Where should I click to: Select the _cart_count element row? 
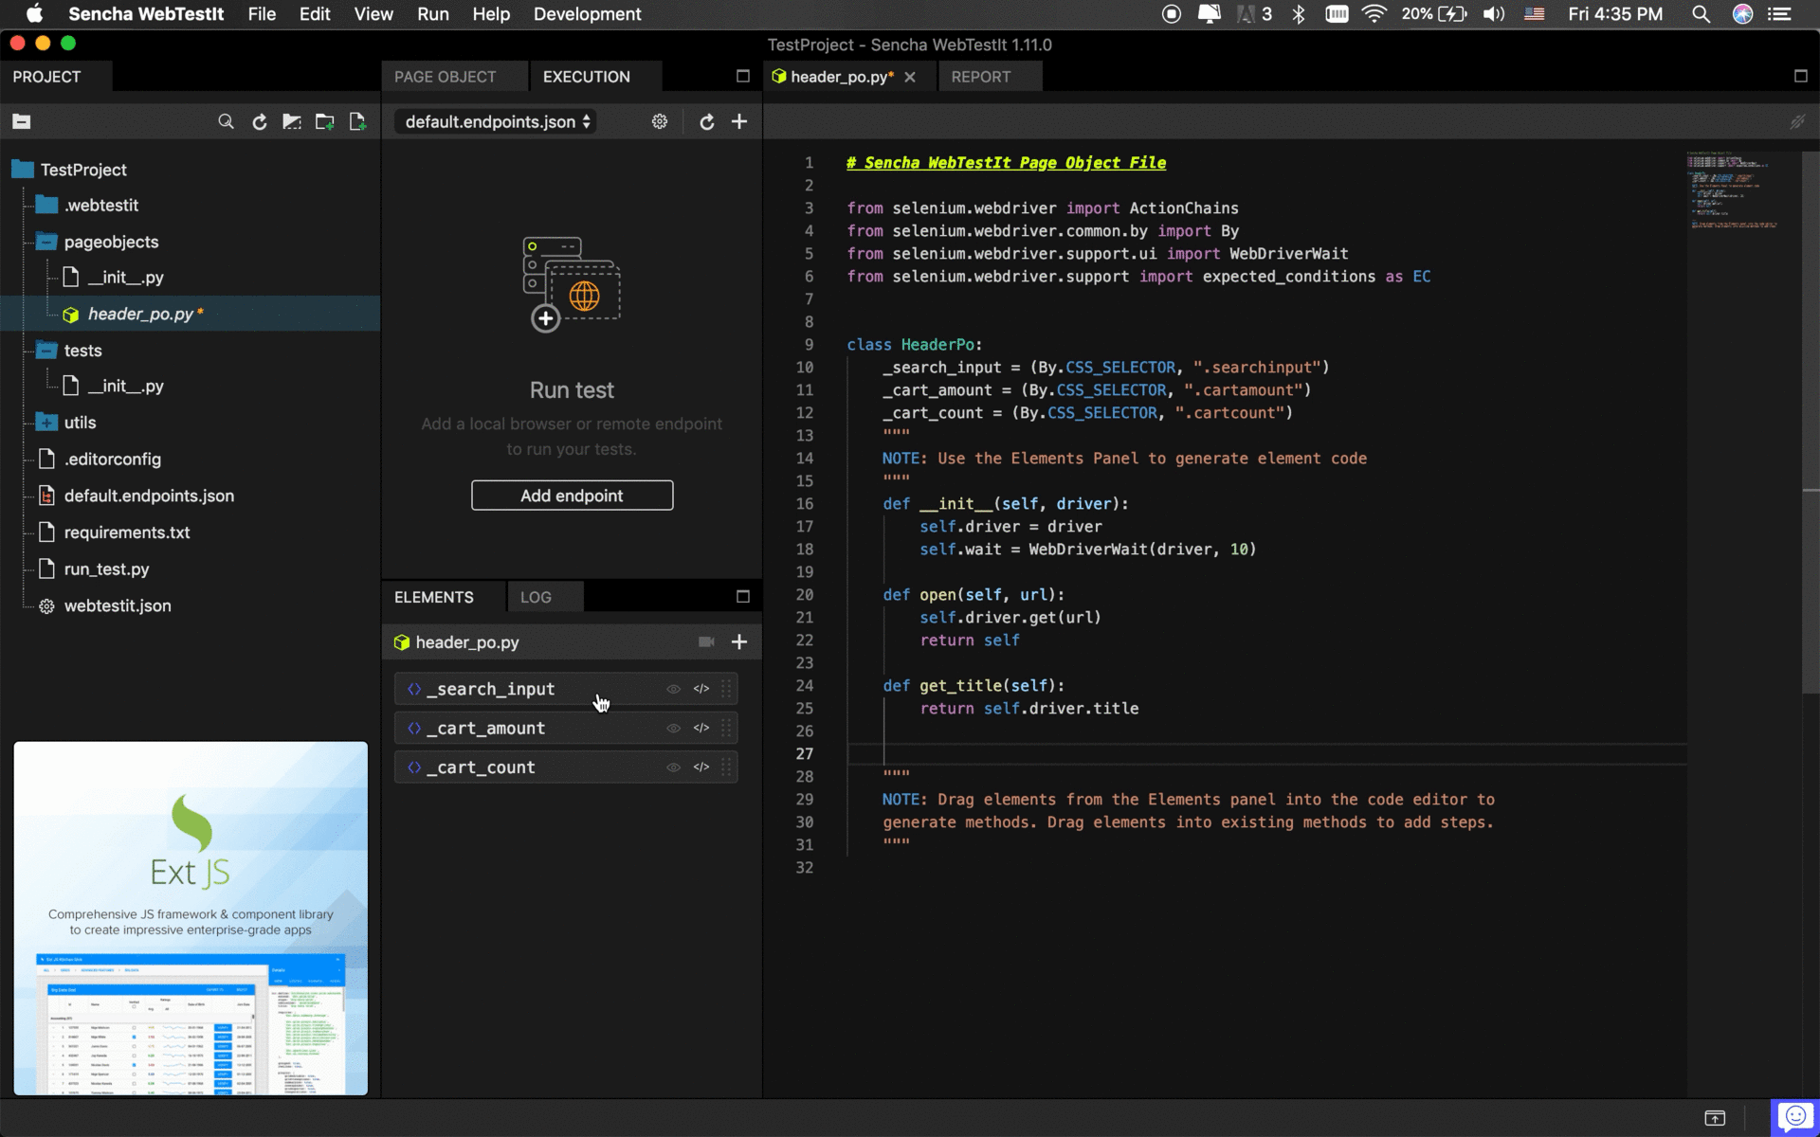pos(566,767)
